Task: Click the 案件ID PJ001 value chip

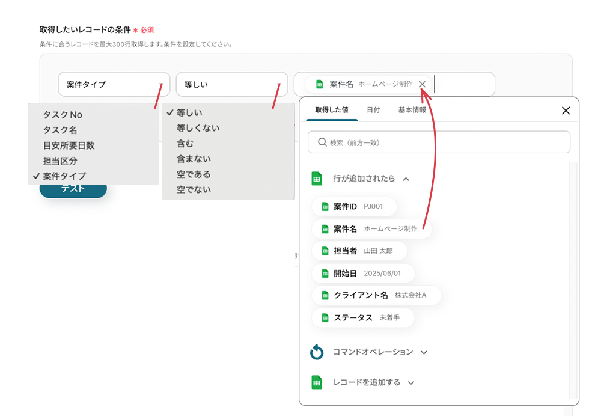Action: coord(354,207)
